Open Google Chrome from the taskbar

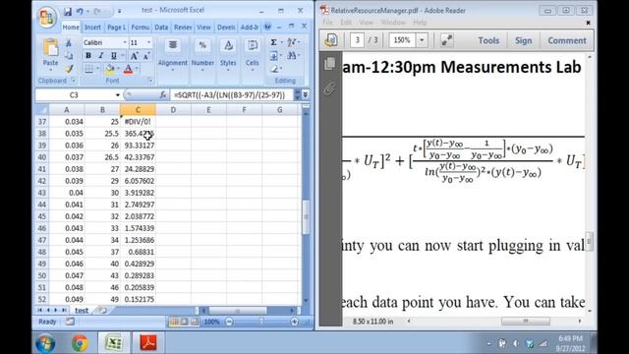coord(80,343)
